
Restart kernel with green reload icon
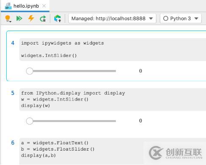coord(43,19)
